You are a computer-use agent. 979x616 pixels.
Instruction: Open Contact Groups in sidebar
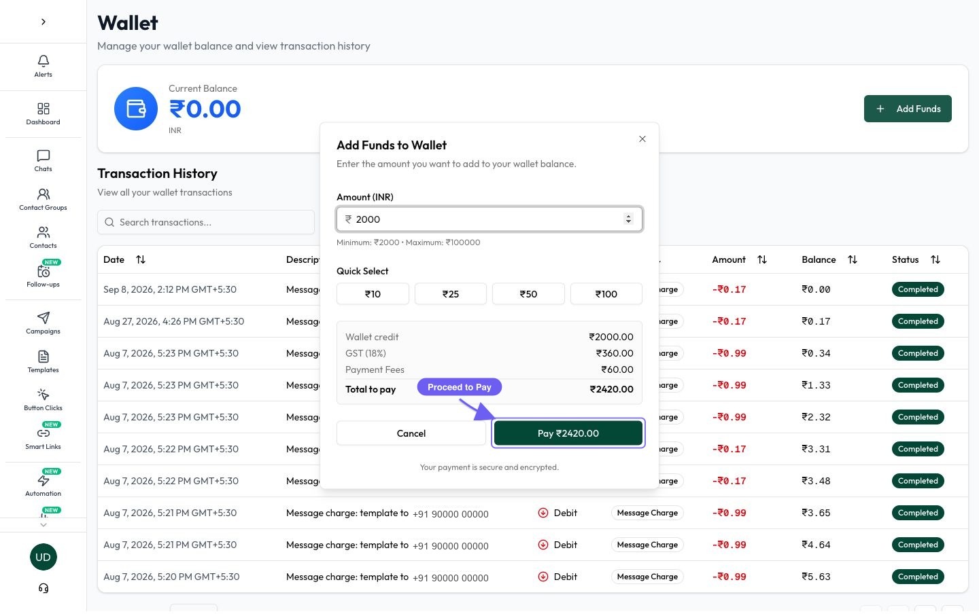point(43,200)
